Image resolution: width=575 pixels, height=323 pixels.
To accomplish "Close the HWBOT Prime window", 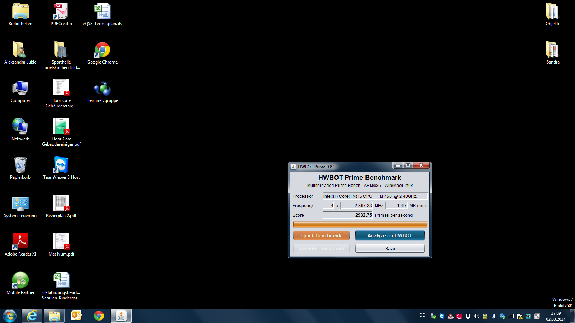I will click(421, 165).
